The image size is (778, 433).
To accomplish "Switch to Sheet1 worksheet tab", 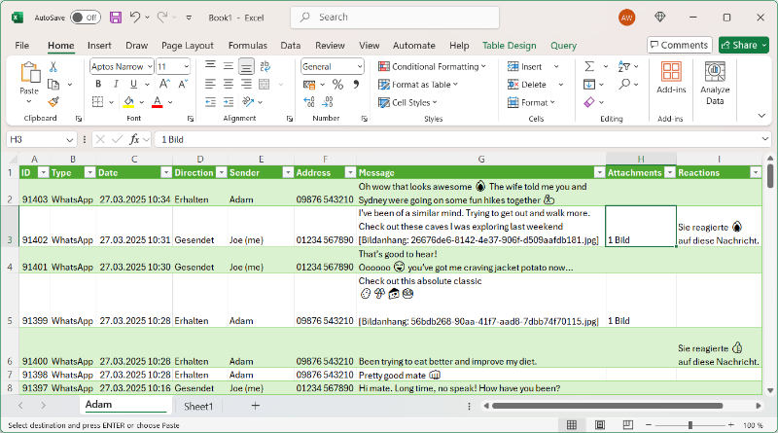I will click(x=198, y=406).
